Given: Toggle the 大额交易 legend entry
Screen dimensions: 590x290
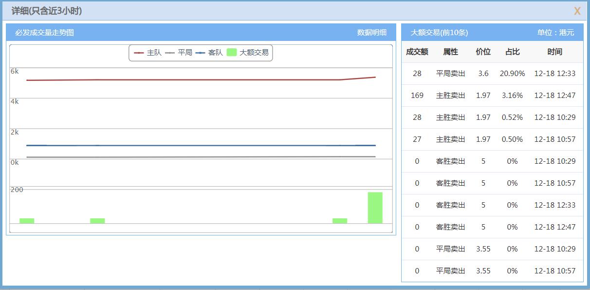Looking at the screenshot, I should click(255, 54).
